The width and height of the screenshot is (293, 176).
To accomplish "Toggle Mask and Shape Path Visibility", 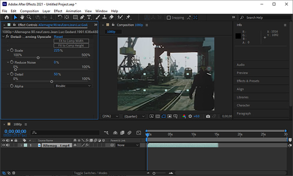I will coord(164,116).
